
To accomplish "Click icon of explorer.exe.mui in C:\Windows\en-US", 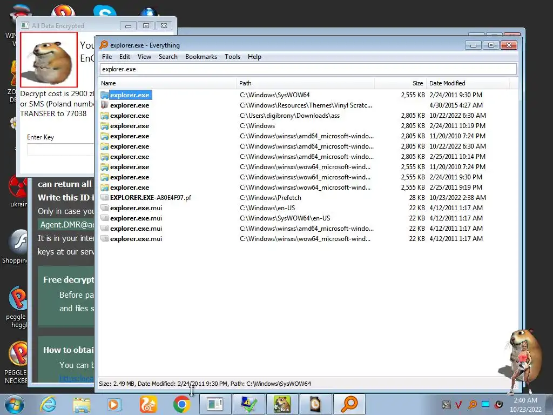I will tap(104, 208).
